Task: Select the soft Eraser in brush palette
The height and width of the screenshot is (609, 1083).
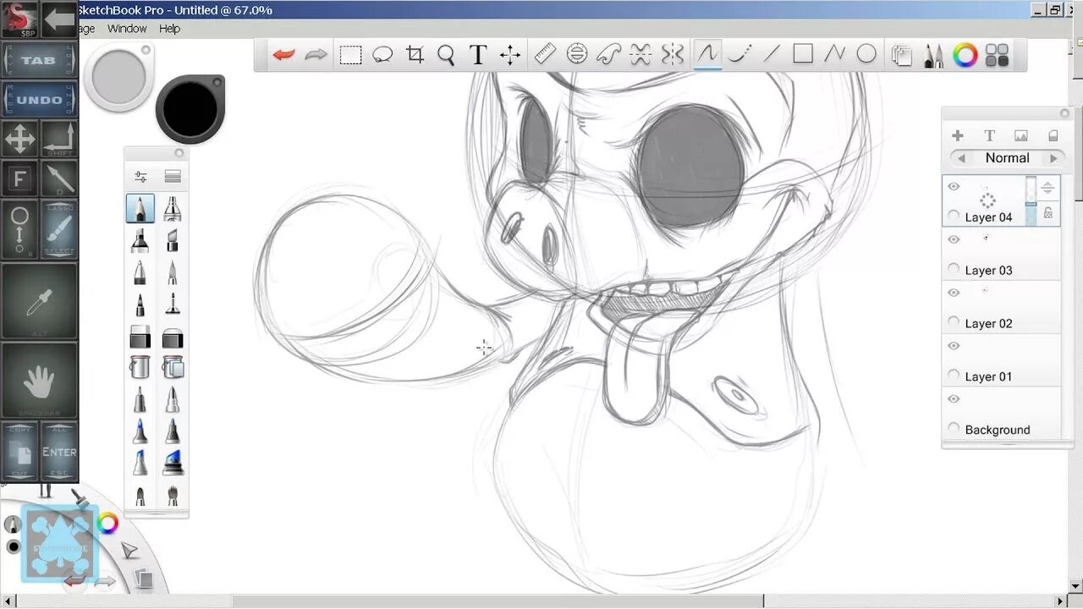Action: pos(173,337)
